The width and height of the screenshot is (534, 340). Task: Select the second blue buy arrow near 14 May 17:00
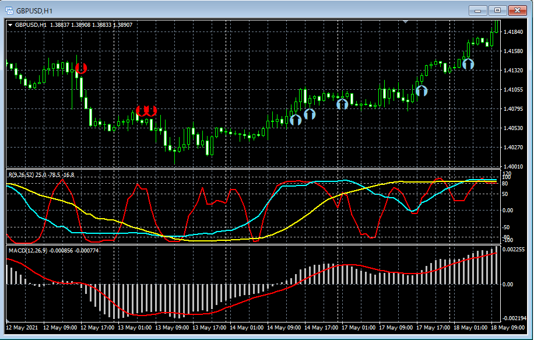pyautogui.click(x=310, y=114)
